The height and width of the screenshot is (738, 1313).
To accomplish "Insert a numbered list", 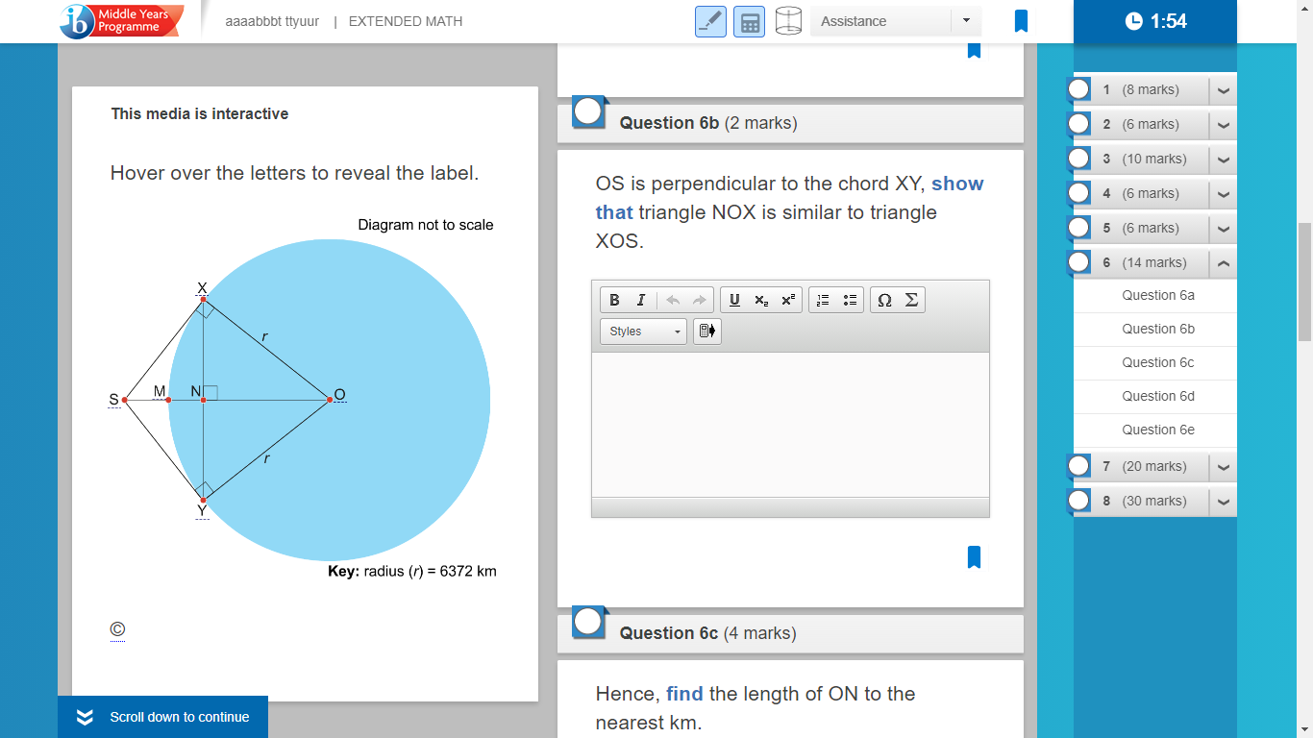I will [823, 300].
